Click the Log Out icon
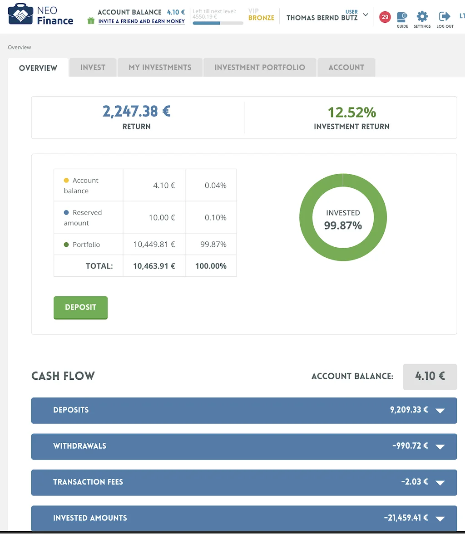The width and height of the screenshot is (465, 534). (x=445, y=17)
